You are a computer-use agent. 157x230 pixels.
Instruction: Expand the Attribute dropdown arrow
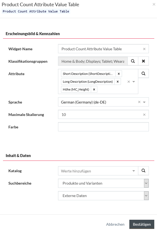[x=134, y=82]
